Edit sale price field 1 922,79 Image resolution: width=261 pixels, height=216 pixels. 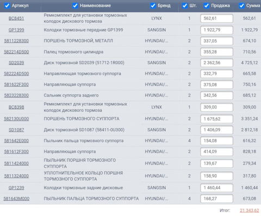[216, 30]
